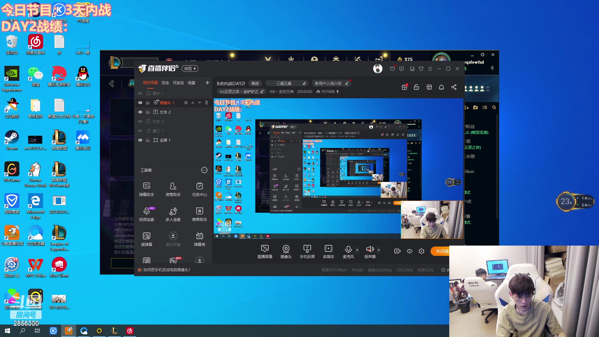Expand the 麦克风 volume arrow

[357, 250]
